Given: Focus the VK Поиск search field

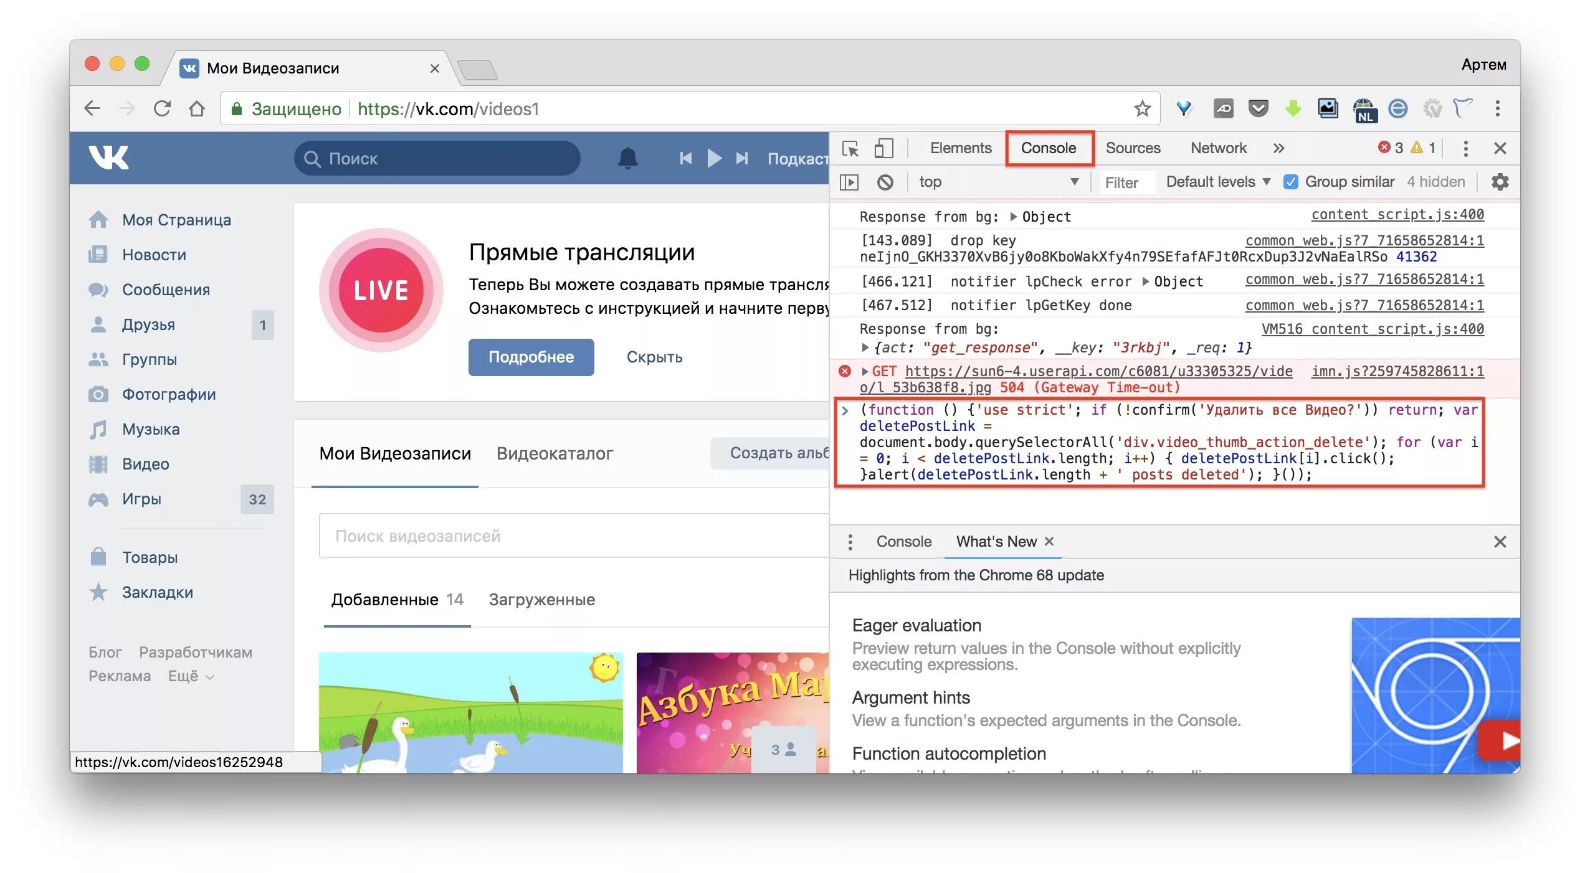Looking at the screenshot, I should tap(437, 158).
